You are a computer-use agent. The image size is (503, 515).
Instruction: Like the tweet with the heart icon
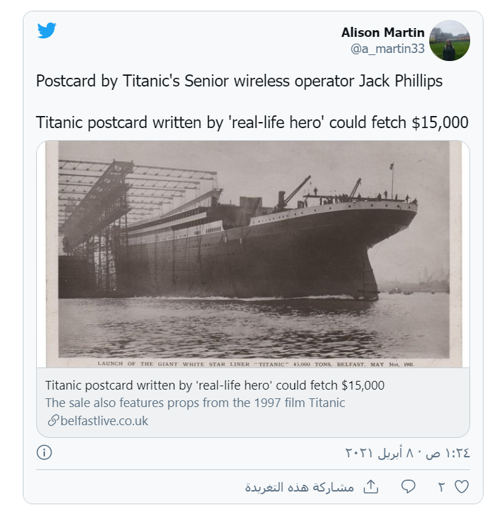(461, 487)
